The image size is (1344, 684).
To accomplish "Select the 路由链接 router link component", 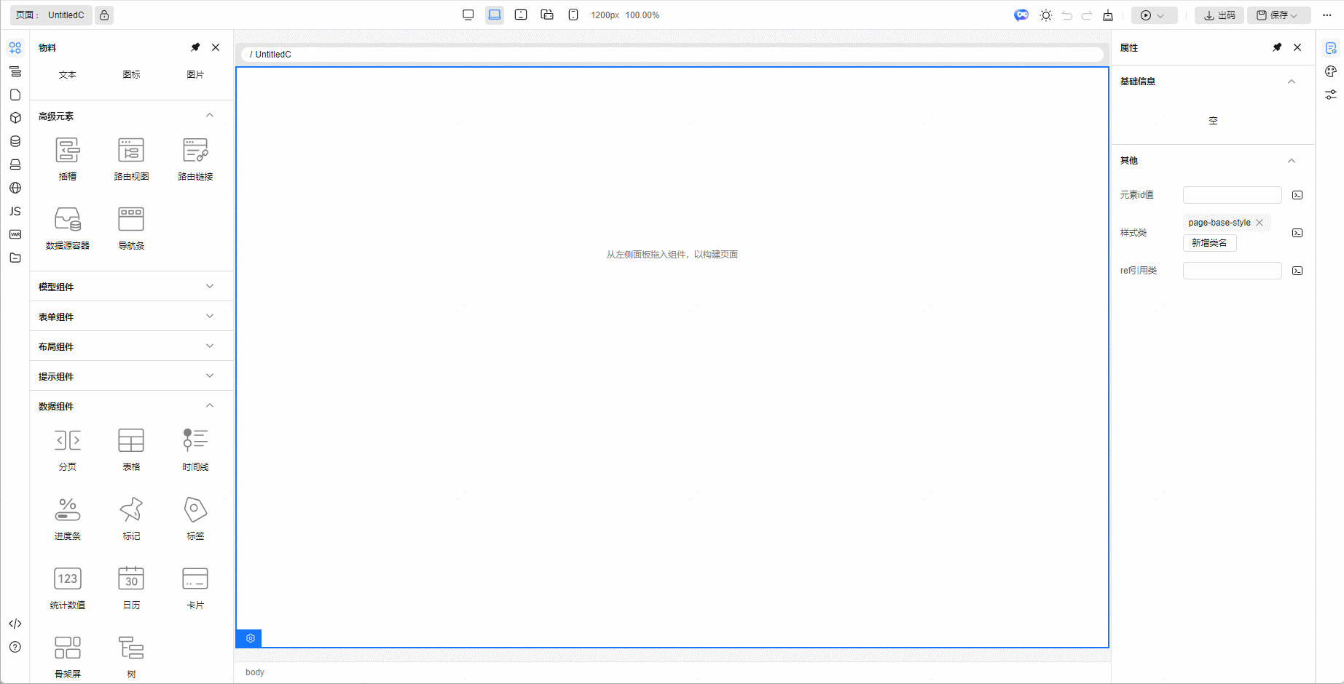I will (x=195, y=159).
